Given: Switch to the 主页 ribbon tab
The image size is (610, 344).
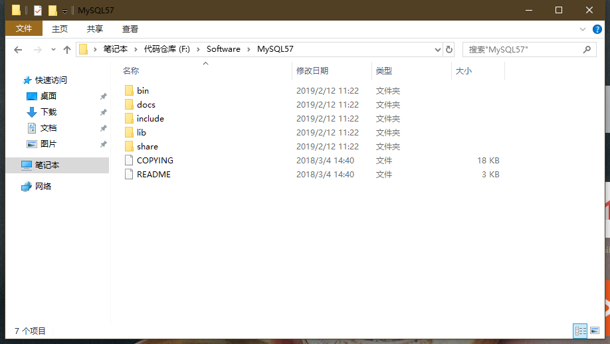Looking at the screenshot, I should tap(60, 29).
